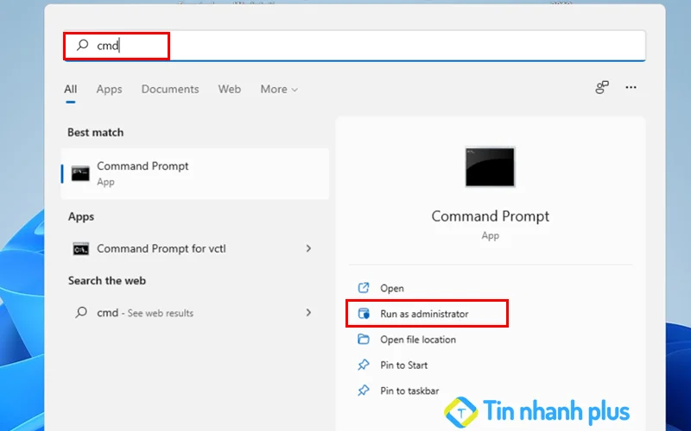Open the three-dot options menu
Viewport: 691px width, 431px height.
tap(631, 87)
